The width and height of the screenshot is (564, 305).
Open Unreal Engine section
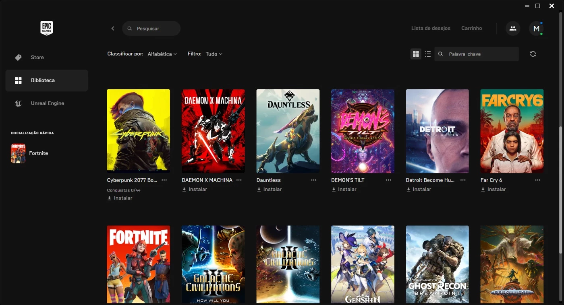47,103
